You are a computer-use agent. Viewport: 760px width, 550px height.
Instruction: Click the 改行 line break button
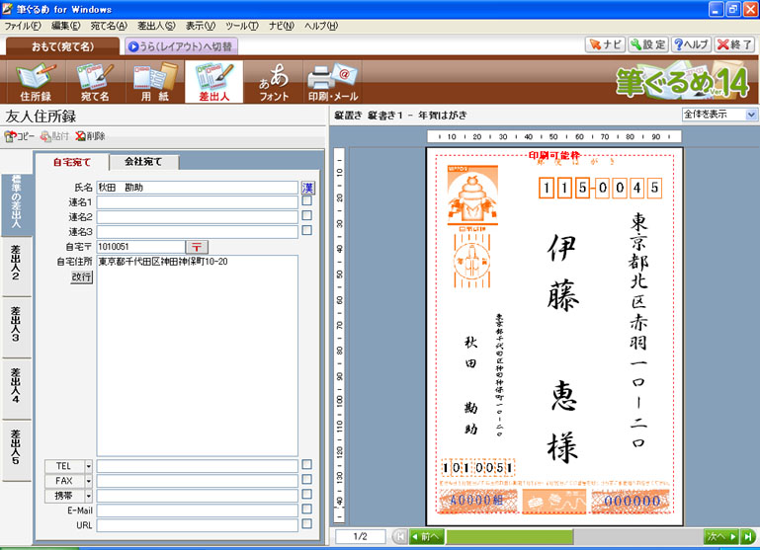click(81, 277)
